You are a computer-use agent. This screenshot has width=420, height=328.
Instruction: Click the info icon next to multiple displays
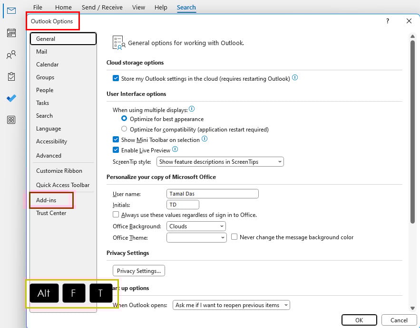[x=192, y=109]
